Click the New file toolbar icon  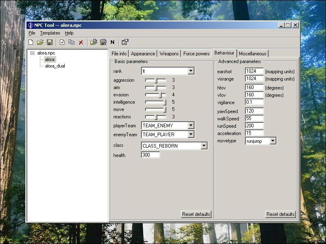[31, 42]
